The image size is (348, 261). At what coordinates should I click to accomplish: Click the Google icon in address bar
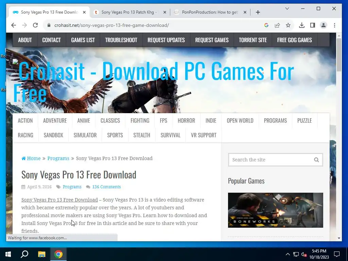(x=266, y=25)
